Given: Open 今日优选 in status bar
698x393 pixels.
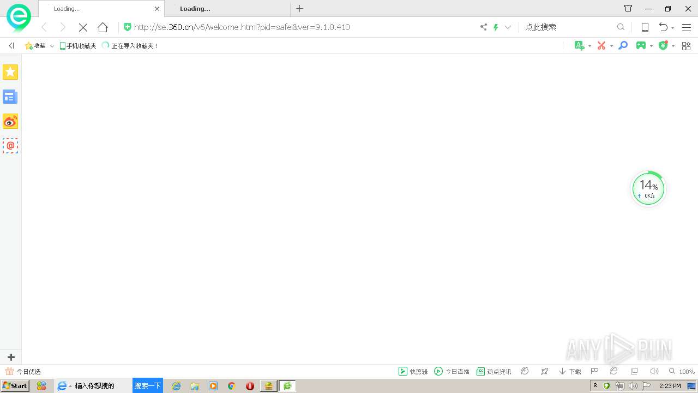Looking at the screenshot, I should click(x=23, y=372).
